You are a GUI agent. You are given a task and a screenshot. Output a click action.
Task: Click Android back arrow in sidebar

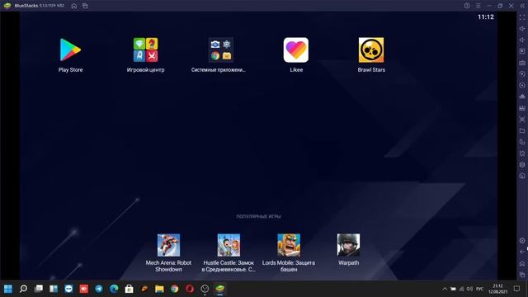(522, 252)
